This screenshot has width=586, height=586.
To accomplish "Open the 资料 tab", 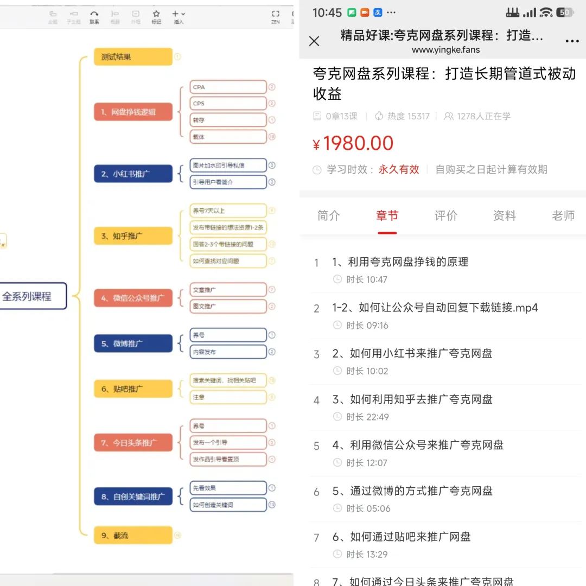I will (x=504, y=216).
